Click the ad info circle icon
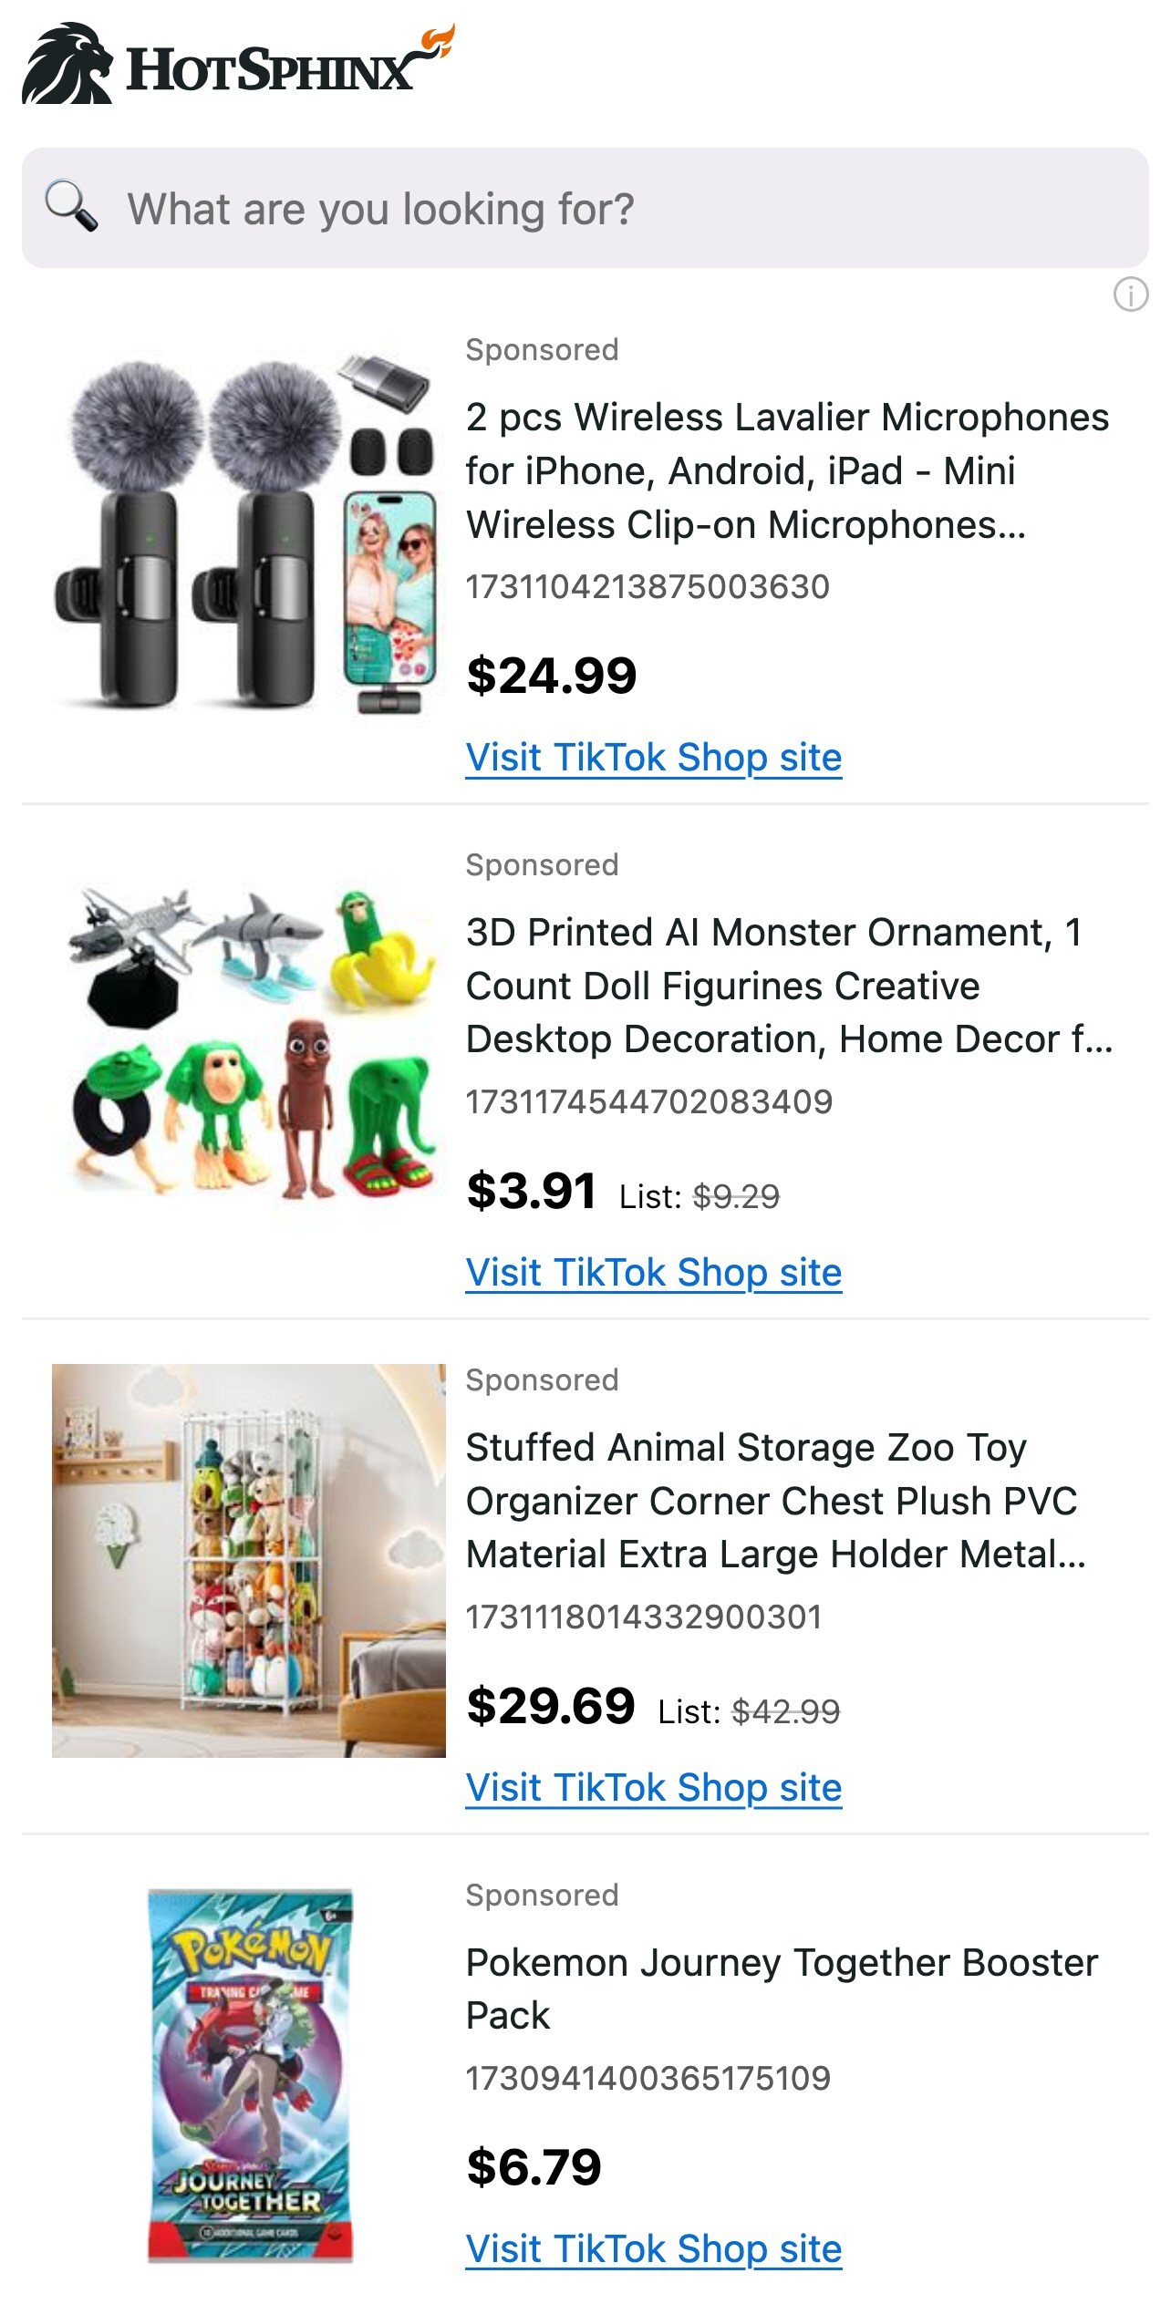Screen dimensions: 1171x2304 pyautogui.click(x=1130, y=294)
